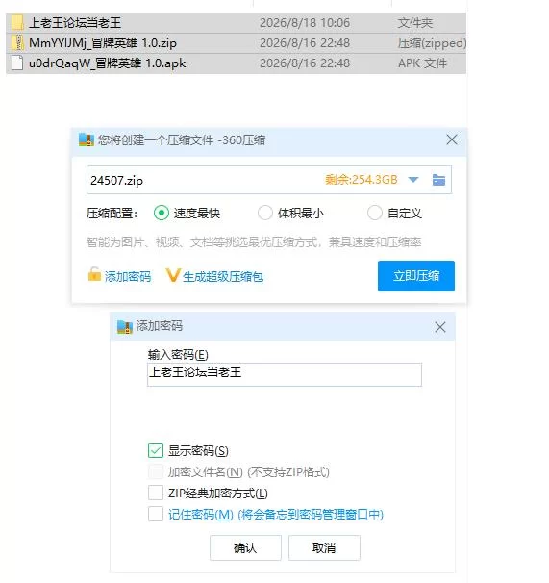Select the 上老王论坛当老王 folder icon
The width and height of the screenshot is (549, 583).
17,23
